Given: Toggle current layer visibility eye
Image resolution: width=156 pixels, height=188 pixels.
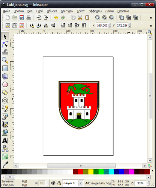Looking at the screenshot, I should coord(53,183).
